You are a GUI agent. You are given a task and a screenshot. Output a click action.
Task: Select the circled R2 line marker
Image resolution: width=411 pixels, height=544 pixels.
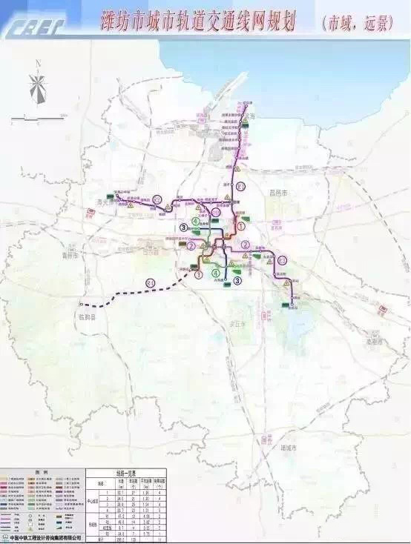coord(158,199)
